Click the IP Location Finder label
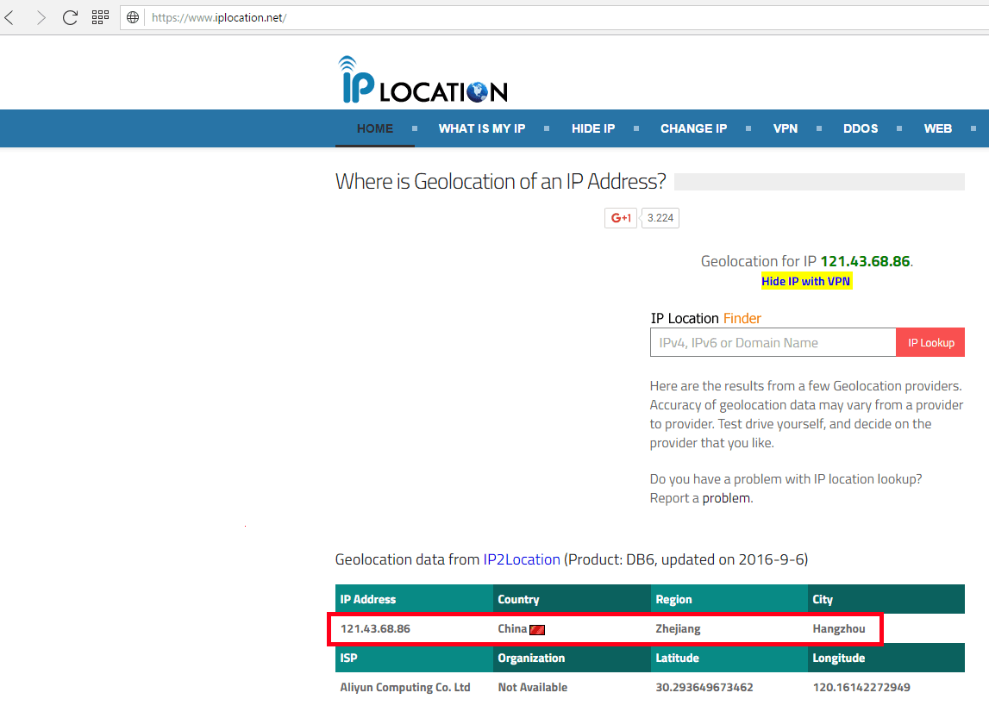 tap(706, 319)
